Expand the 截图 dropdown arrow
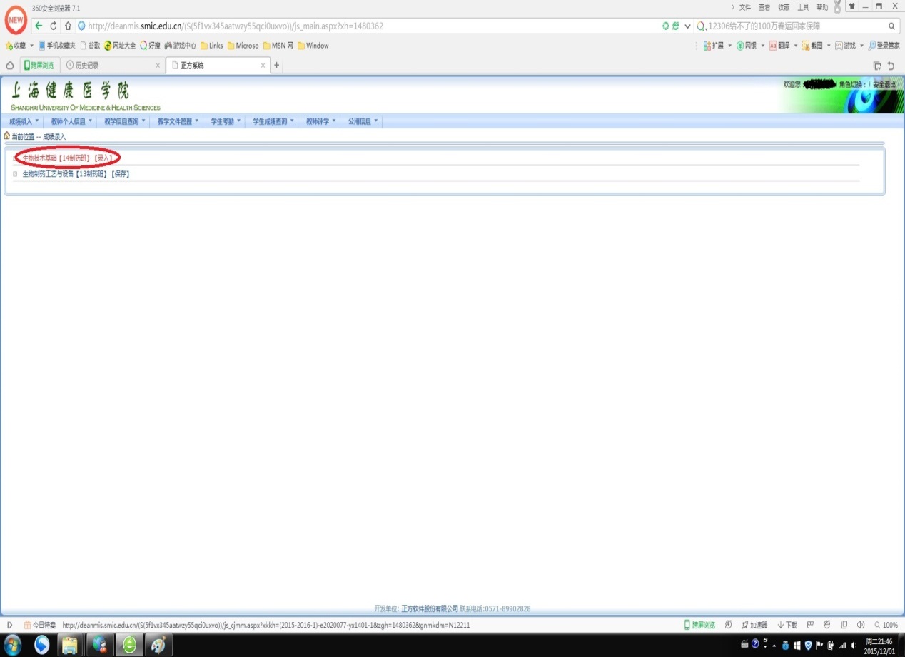This screenshot has width=905, height=657. click(x=829, y=46)
